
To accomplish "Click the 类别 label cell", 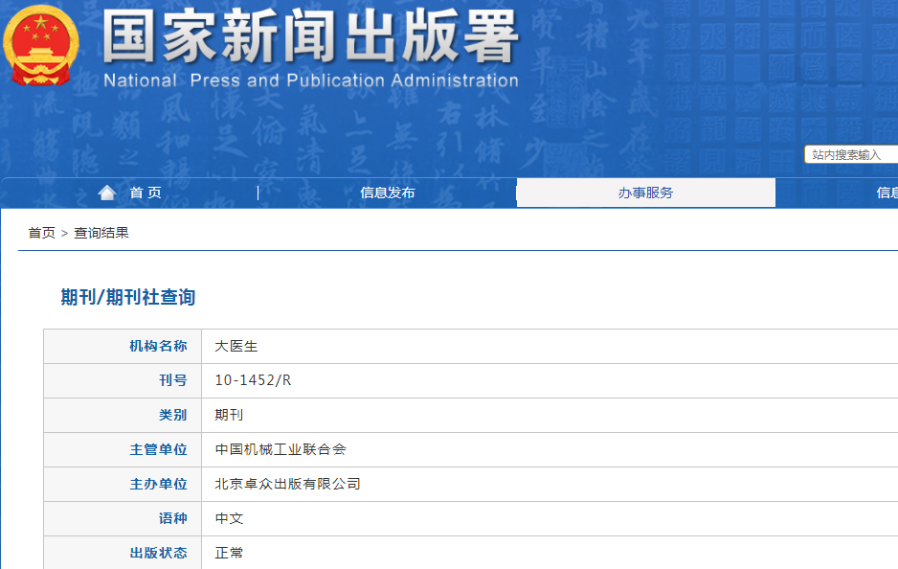I will [123, 415].
